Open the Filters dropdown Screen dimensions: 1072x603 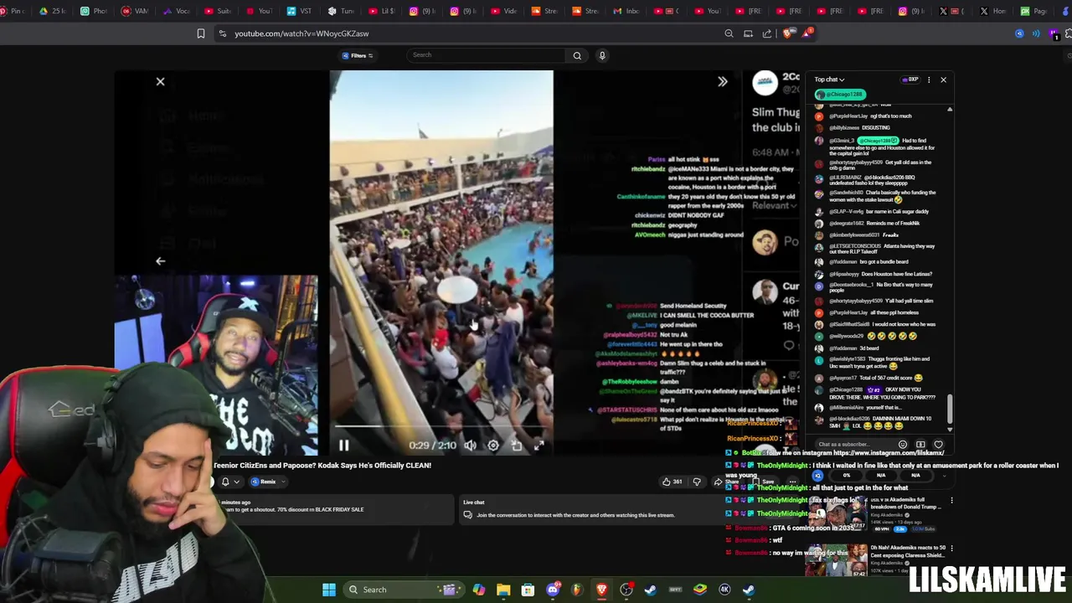coord(358,55)
